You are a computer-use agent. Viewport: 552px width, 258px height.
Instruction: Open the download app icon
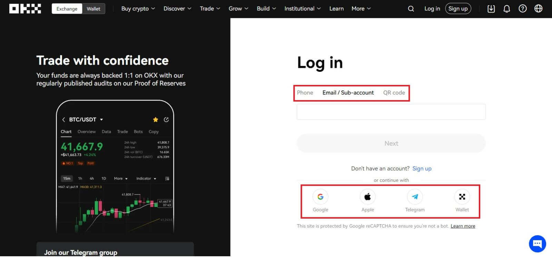point(491,9)
